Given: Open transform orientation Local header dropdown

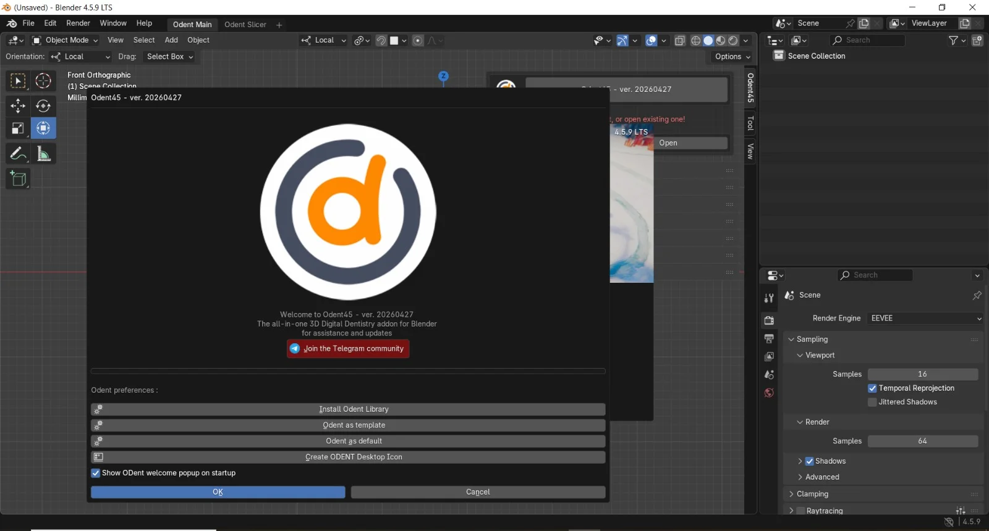Looking at the screenshot, I should [x=323, y=41].
